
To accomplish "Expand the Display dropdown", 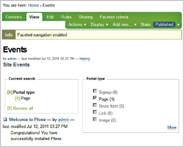I will tap(99, 24).
